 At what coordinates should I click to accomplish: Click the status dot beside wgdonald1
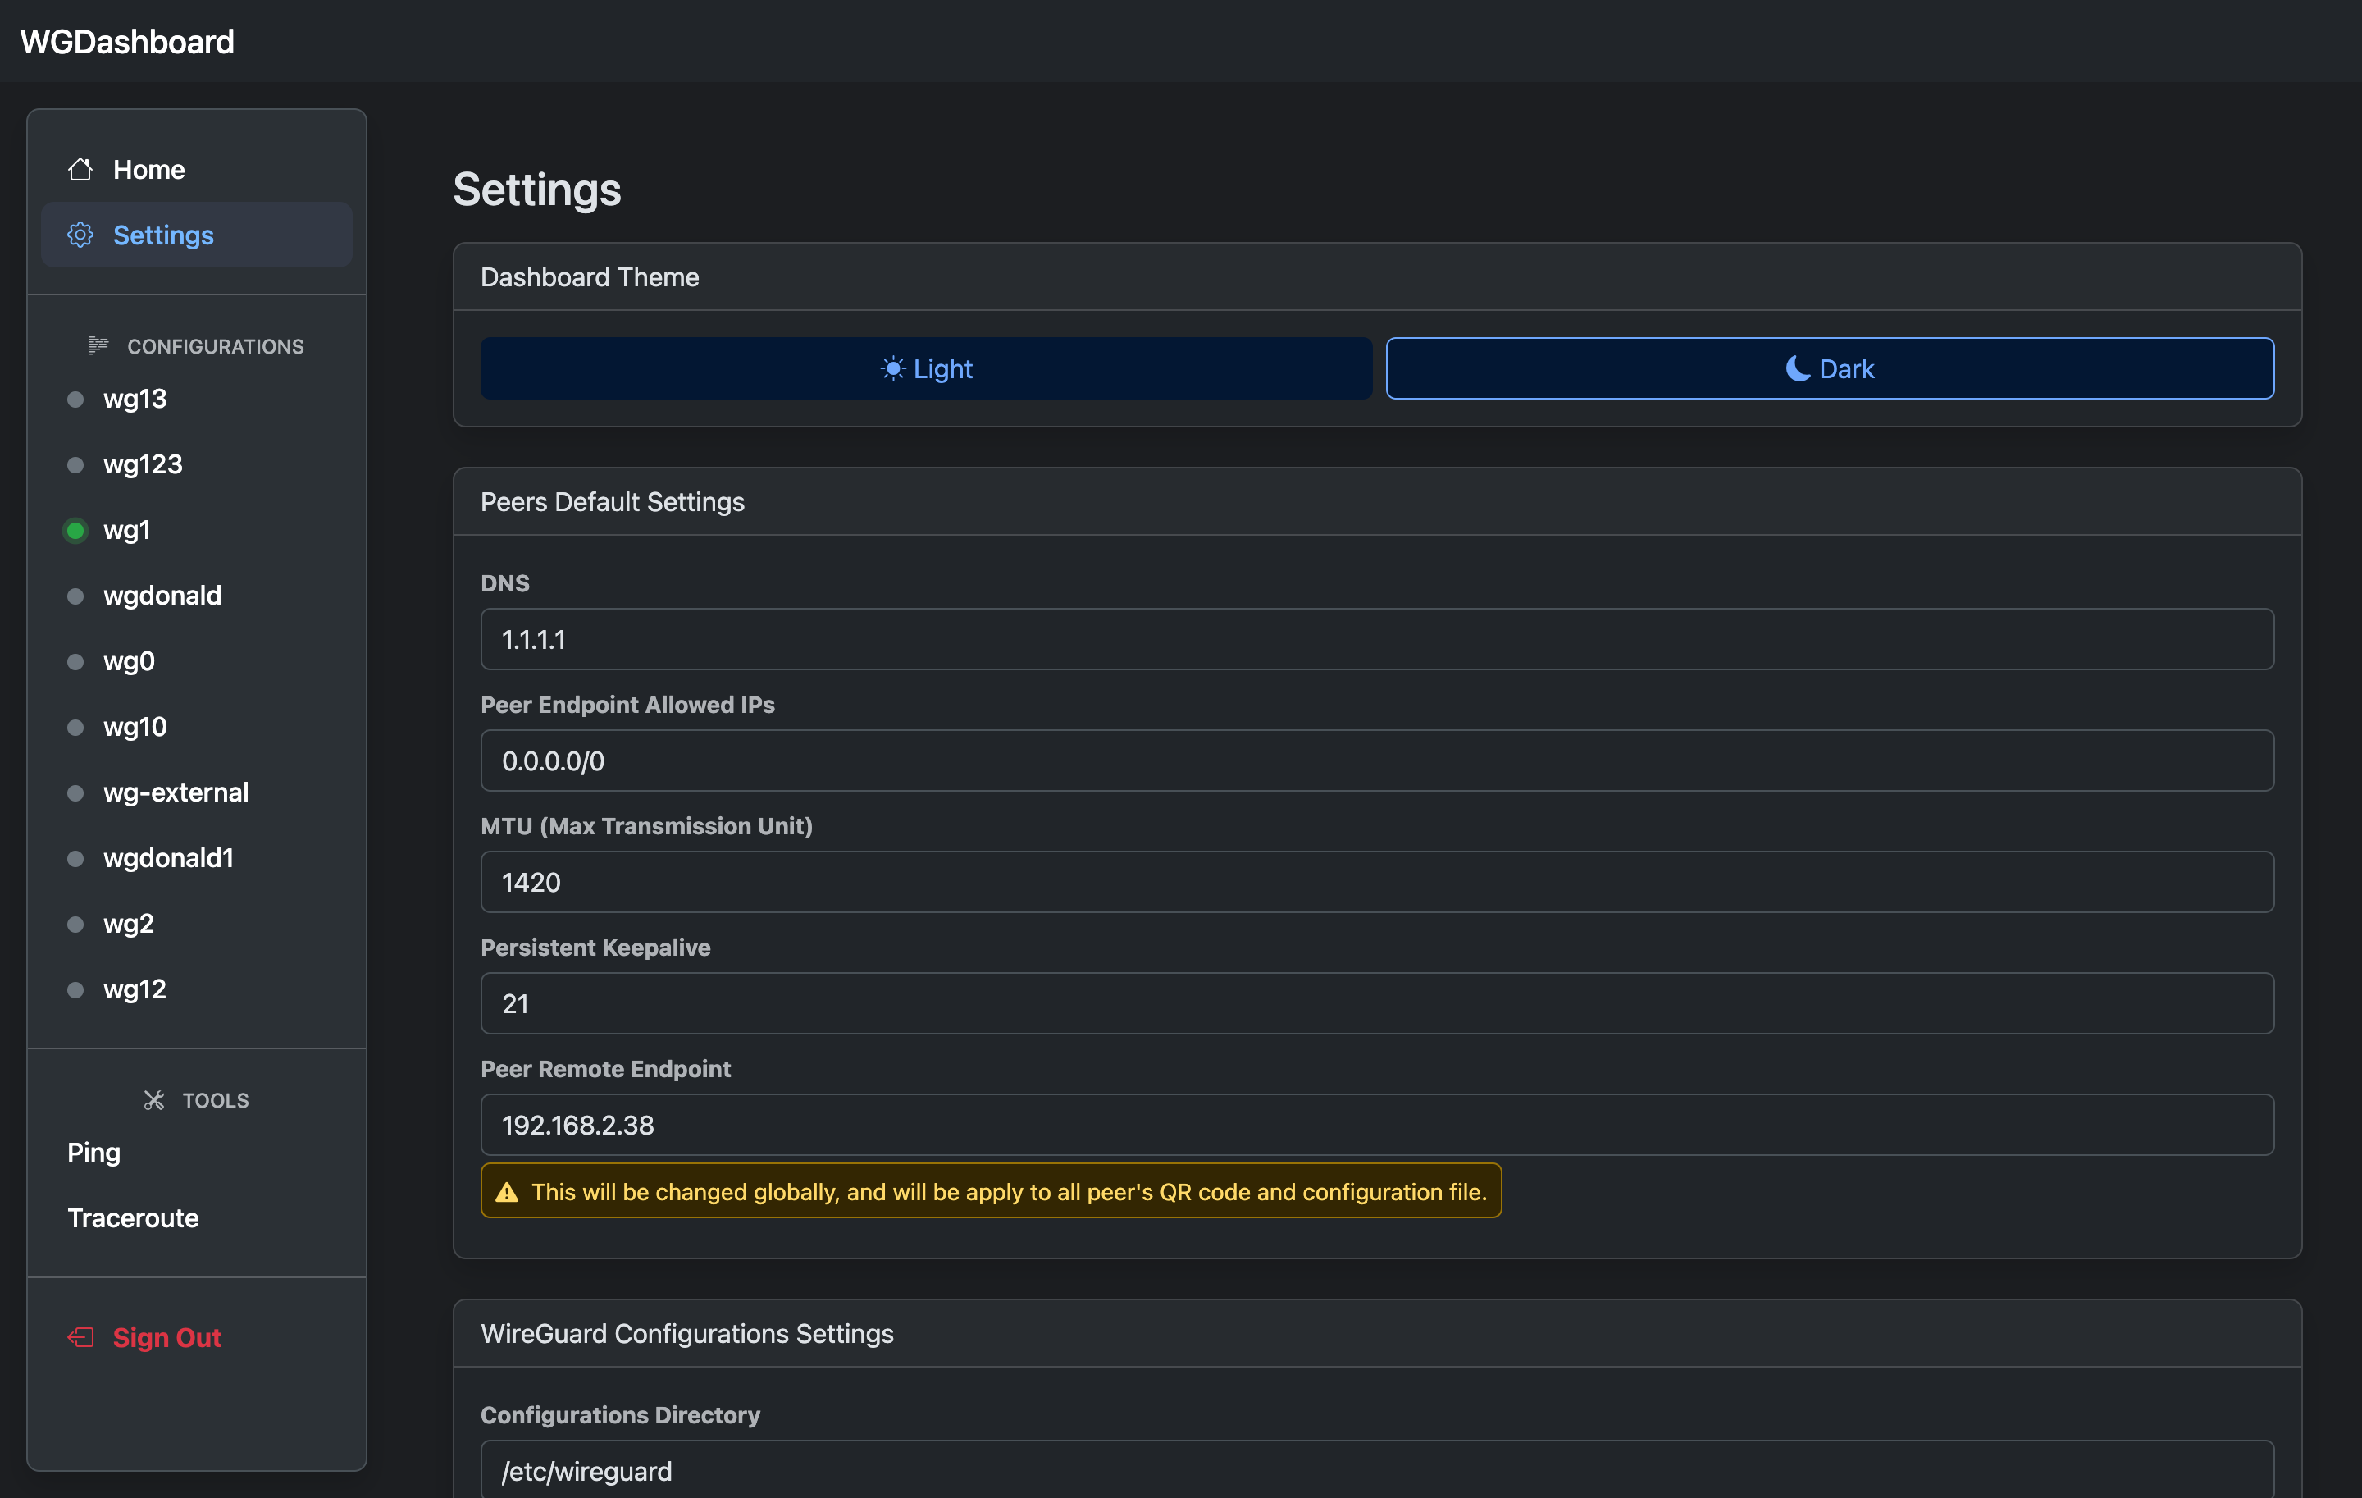(x=75, y=858)
